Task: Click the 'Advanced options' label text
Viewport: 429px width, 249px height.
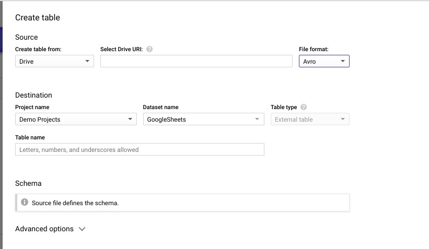Action: (x=44, y=229)
